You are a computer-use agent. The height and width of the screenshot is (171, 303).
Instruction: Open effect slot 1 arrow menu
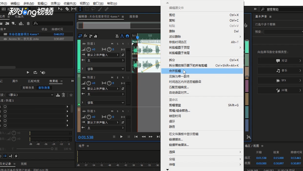tap(68, 106)
